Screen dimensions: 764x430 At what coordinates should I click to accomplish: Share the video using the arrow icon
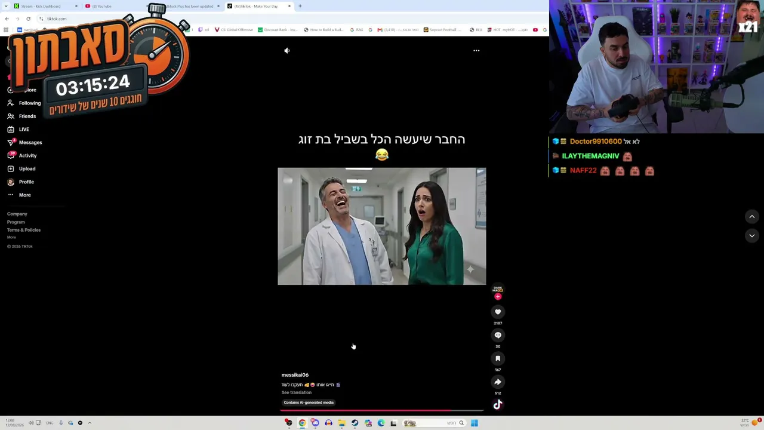coord(498,382)
